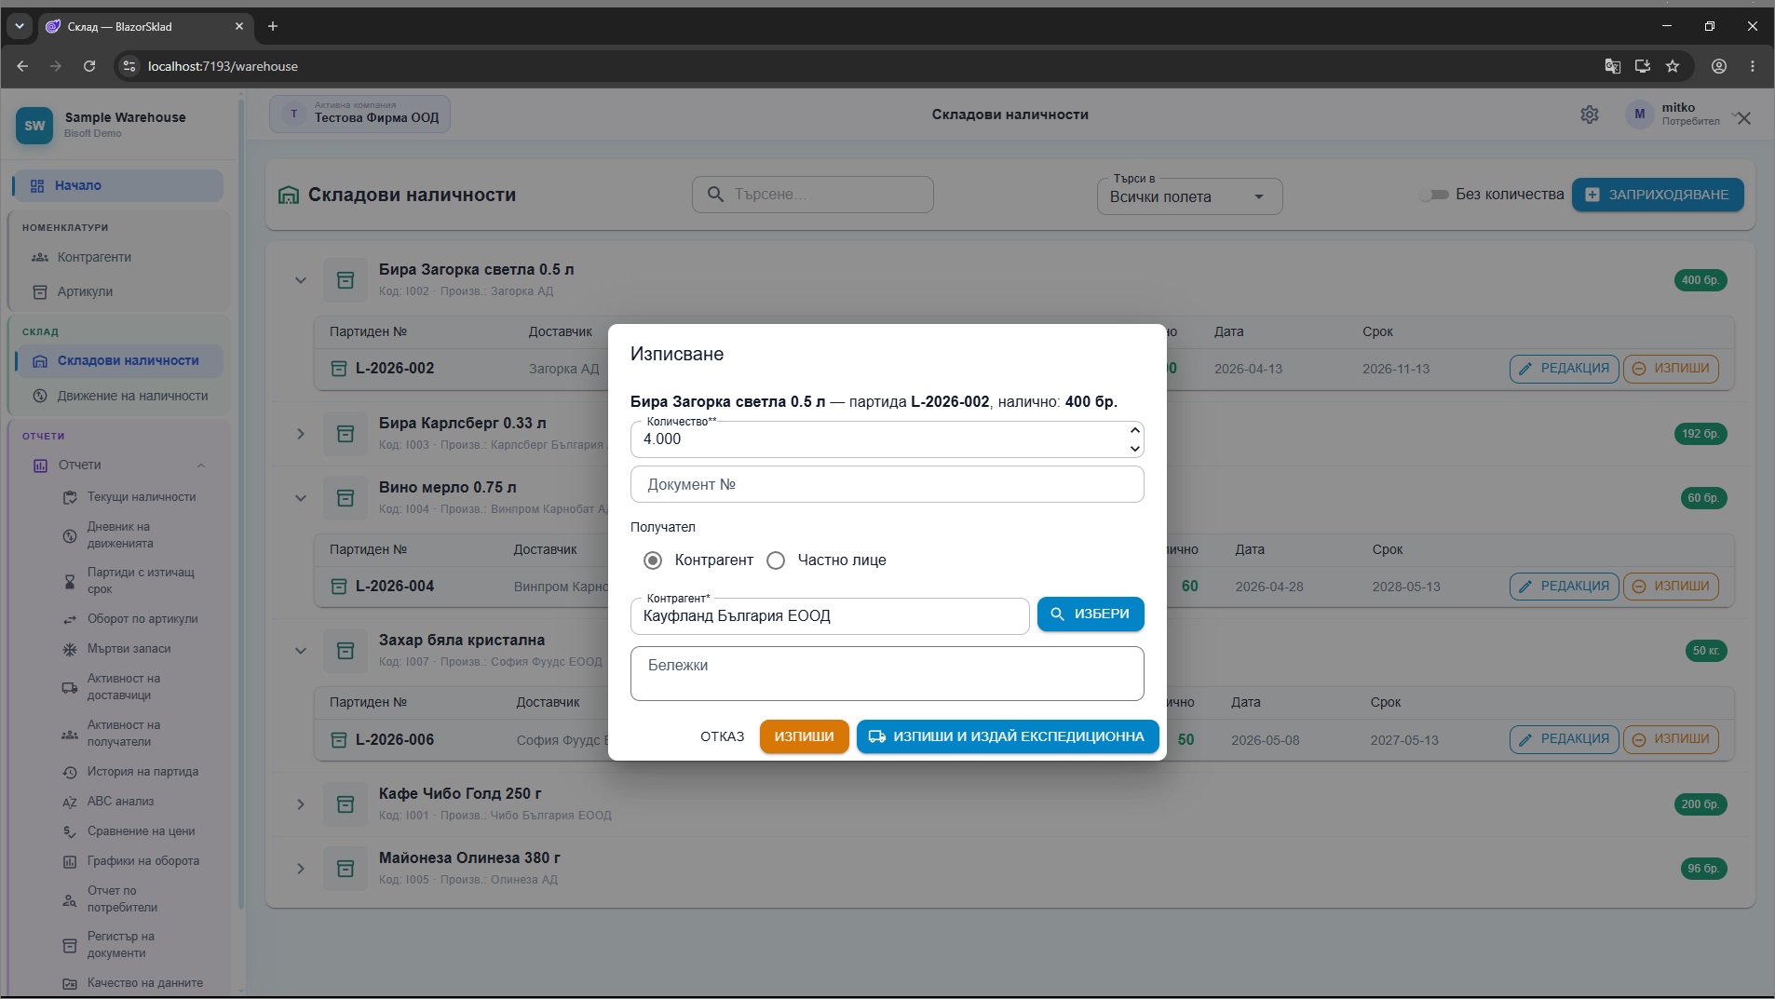Click the orange ИЗПИШИ button in dialog
This screenshot has height=999, width=1775.
click(x=805, y=736)
